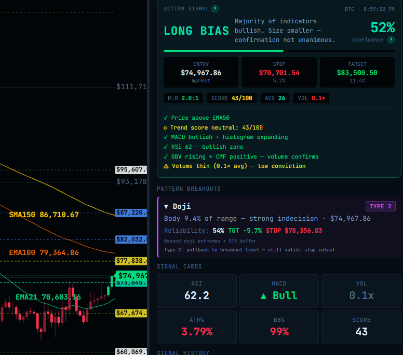Open the Action Signal help icon

coord(215,9)
